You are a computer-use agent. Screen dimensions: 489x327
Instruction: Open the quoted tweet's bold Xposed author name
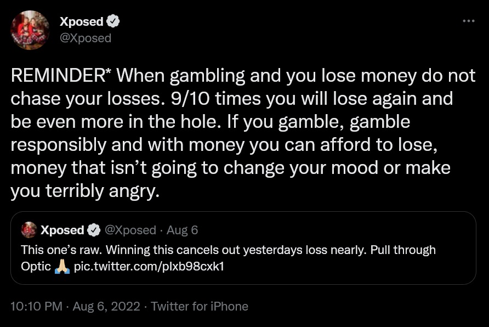tap(62, 230)
